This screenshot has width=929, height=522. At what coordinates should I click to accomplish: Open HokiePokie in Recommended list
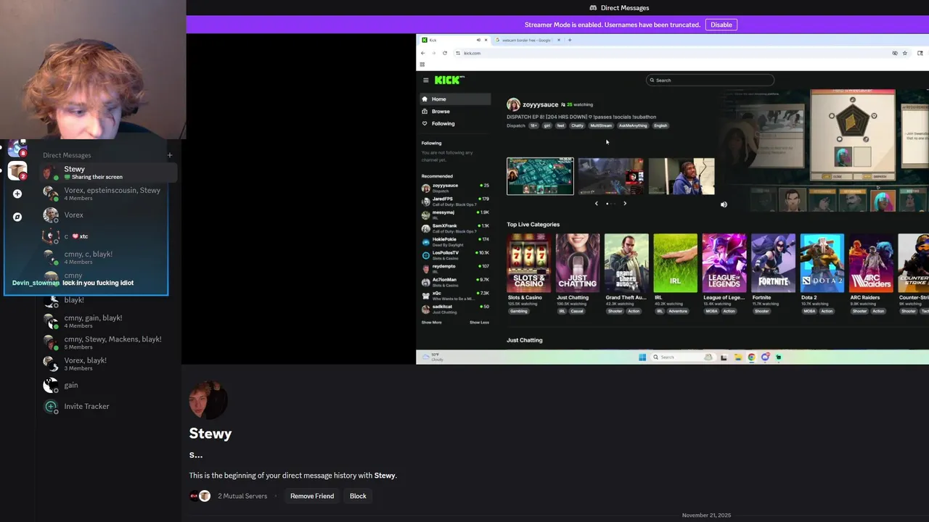coord(456,241)
